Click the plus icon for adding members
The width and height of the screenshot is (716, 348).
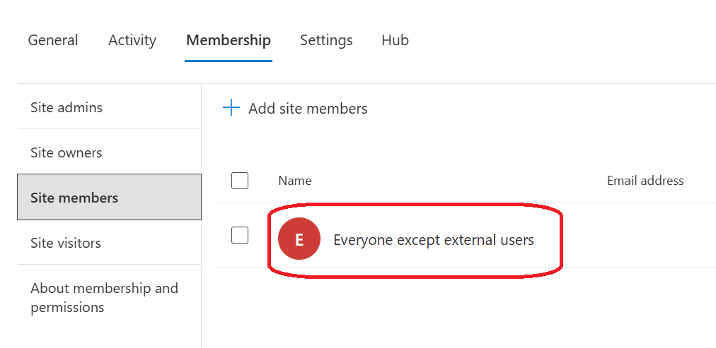[231, 108]
